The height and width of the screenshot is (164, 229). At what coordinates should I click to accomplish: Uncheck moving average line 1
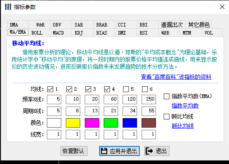[x=50, y=89]
